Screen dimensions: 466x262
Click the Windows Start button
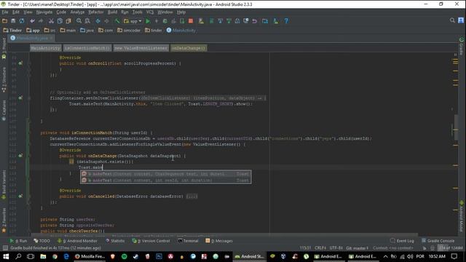pyautogui.click(x=6, y=256)
